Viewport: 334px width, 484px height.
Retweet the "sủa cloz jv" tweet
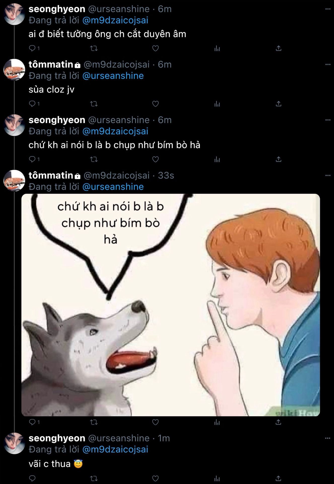point(94,104)
